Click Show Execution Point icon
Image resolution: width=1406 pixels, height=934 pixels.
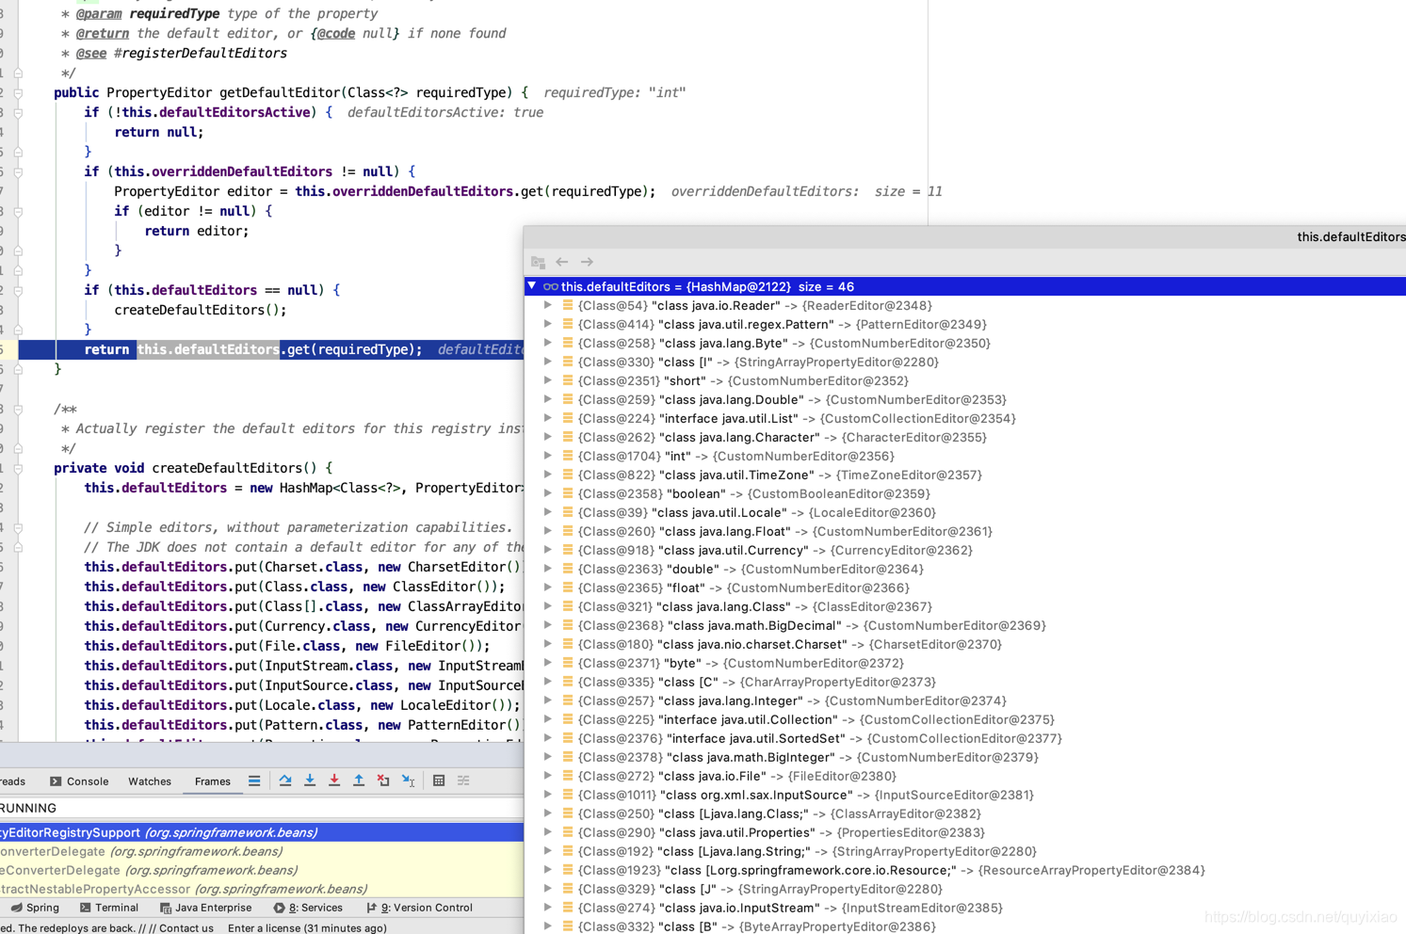tap(254, 781)
